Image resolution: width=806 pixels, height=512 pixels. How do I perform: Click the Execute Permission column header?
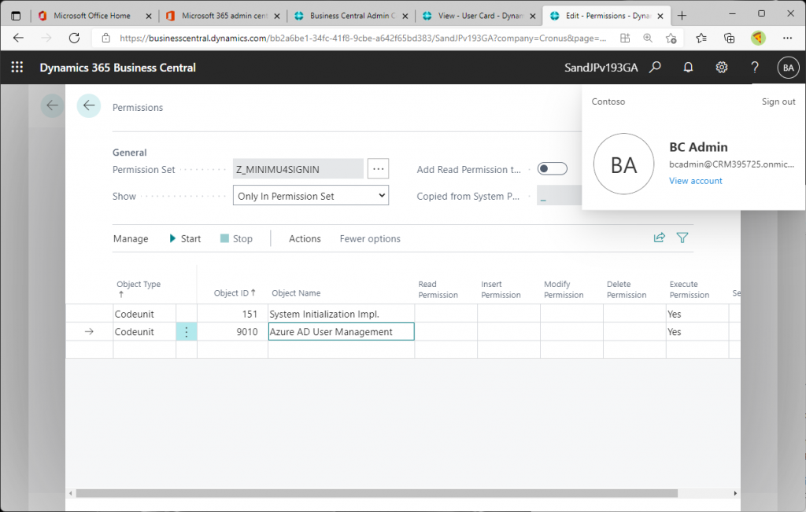click(690, 289)
